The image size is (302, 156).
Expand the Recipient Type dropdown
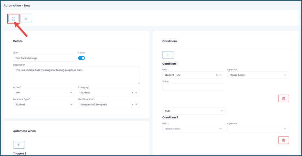pos(44,105)
